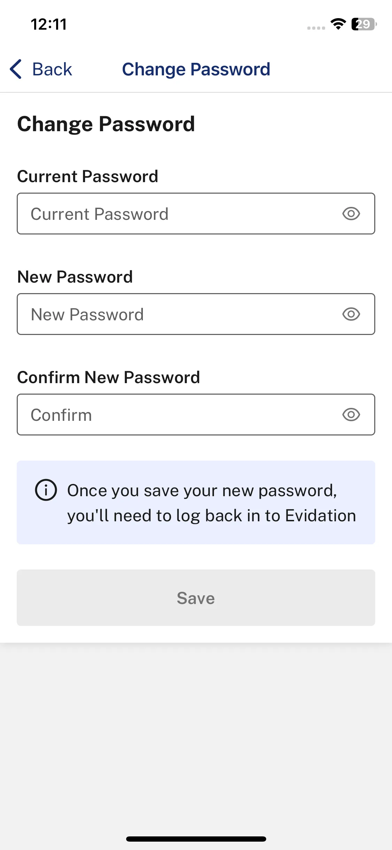Viewport: 392px width, 850px height.
Task: Focus the Confirm input field
Action: pyautogui.click(x=196, y=415)
